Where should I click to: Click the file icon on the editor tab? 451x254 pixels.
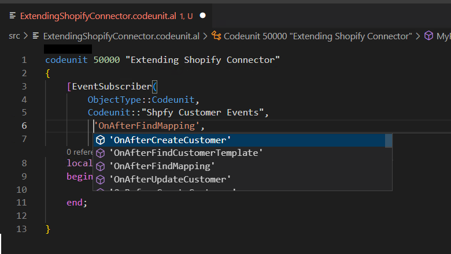(x=13, y=16)
